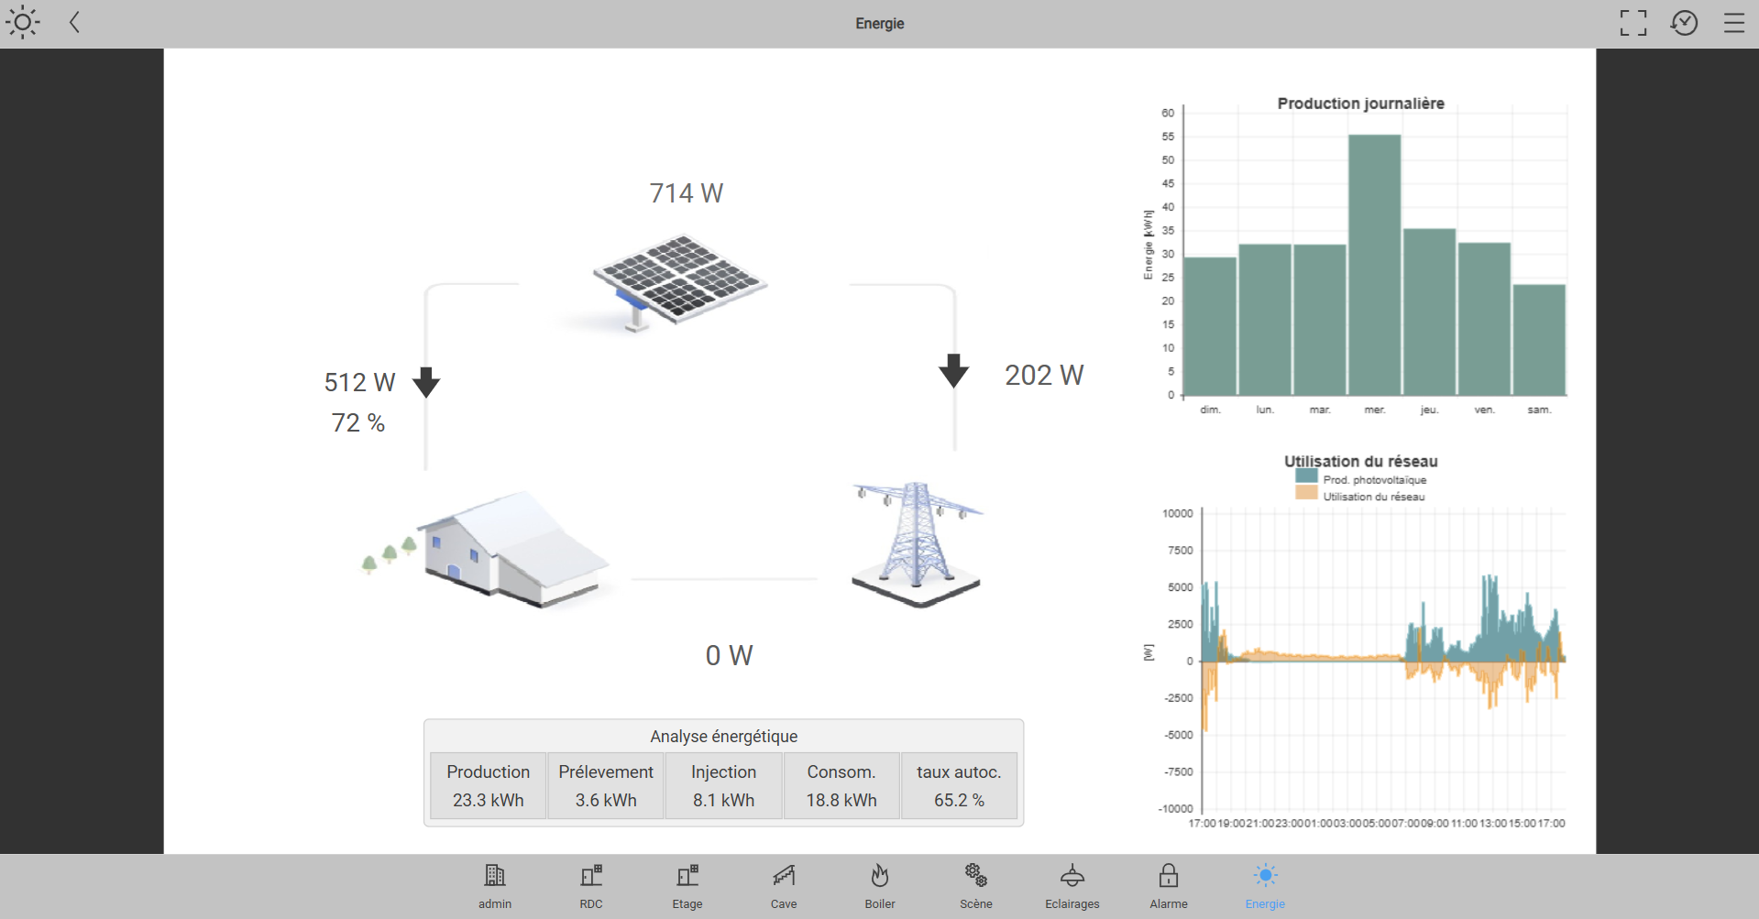Click the taux autoc. 65.2 % cell
Screen dimensions: 1759x919
tap(959, 786)
